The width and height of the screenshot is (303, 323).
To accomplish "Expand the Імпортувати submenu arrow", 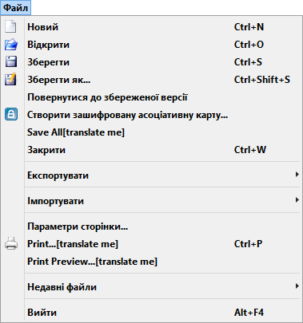I will click(x=297, y=200).
